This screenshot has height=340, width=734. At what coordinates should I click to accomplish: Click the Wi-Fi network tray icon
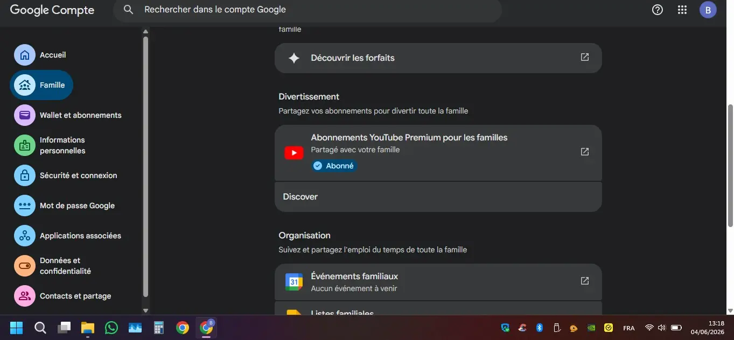[649, 328]
